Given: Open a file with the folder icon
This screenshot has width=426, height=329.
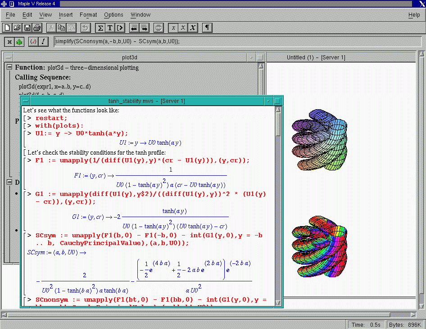Looking at the screenshot, I should [x=18, y=28].
